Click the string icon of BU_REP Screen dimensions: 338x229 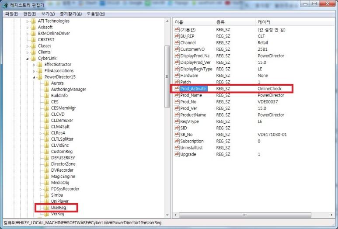coord(177,36)
